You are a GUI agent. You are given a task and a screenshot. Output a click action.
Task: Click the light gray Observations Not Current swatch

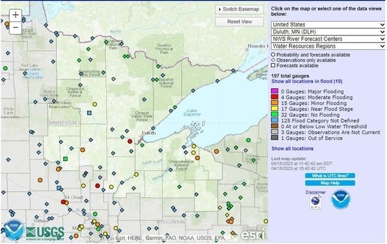(x=275, y=132)
